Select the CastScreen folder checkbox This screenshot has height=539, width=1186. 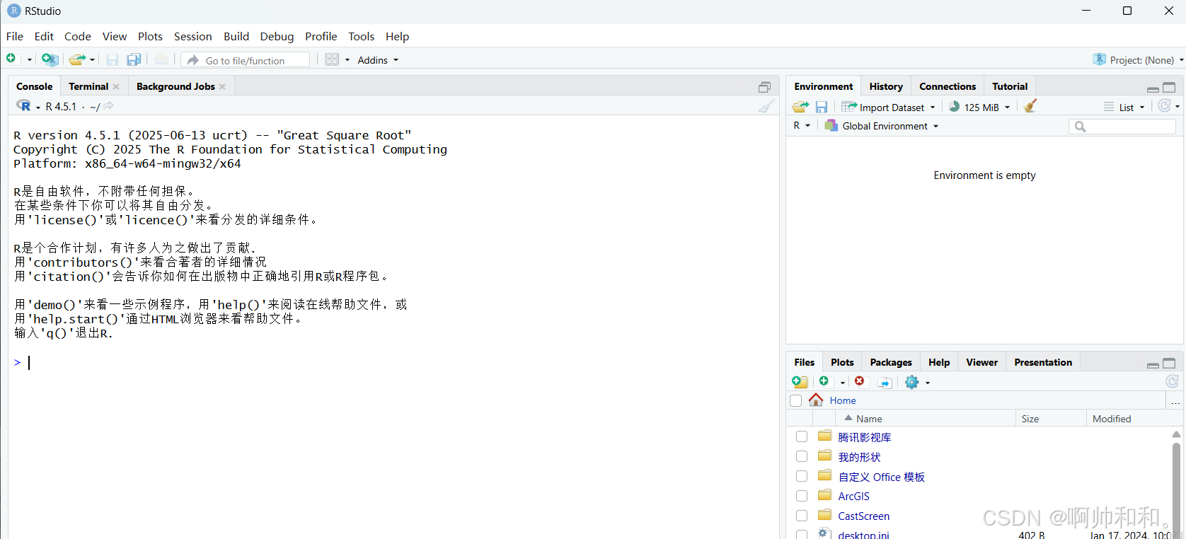[802, 516]
